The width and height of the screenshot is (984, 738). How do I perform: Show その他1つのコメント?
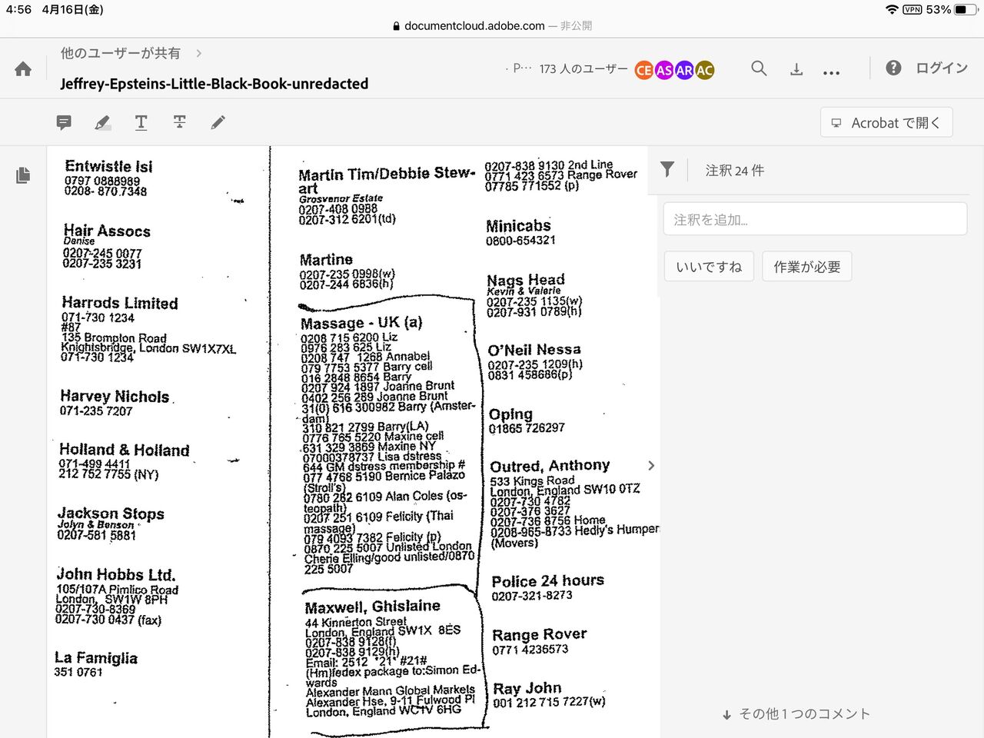coord(796,714)
